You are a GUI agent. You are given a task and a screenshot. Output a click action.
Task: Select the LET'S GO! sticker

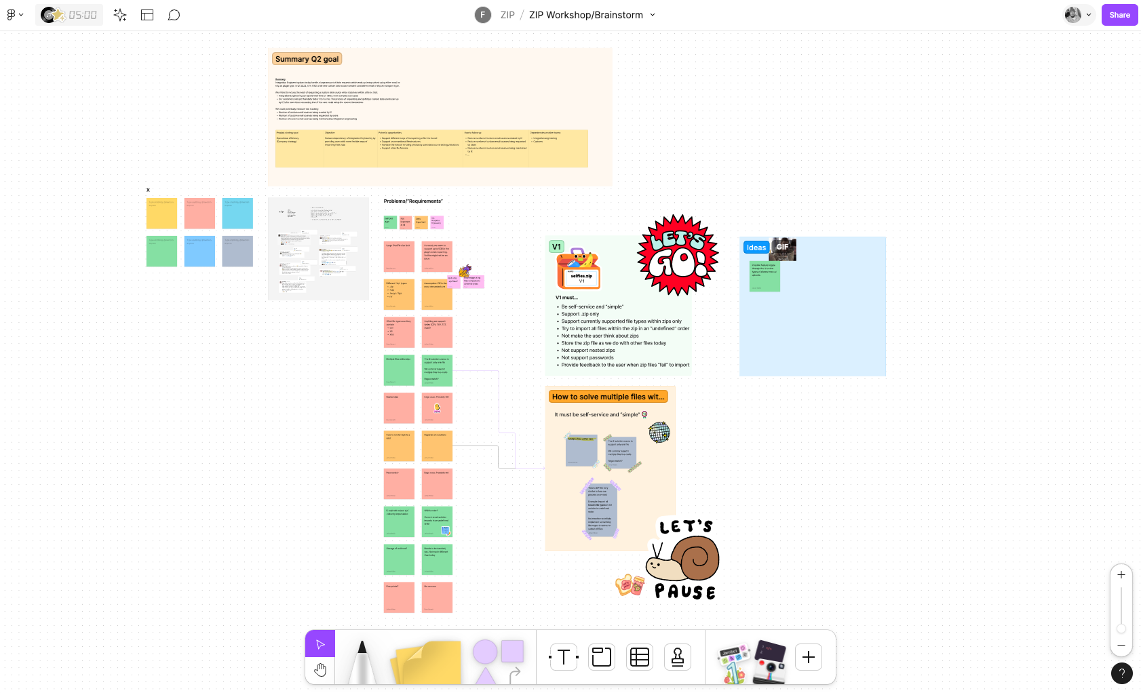[678, 255]
